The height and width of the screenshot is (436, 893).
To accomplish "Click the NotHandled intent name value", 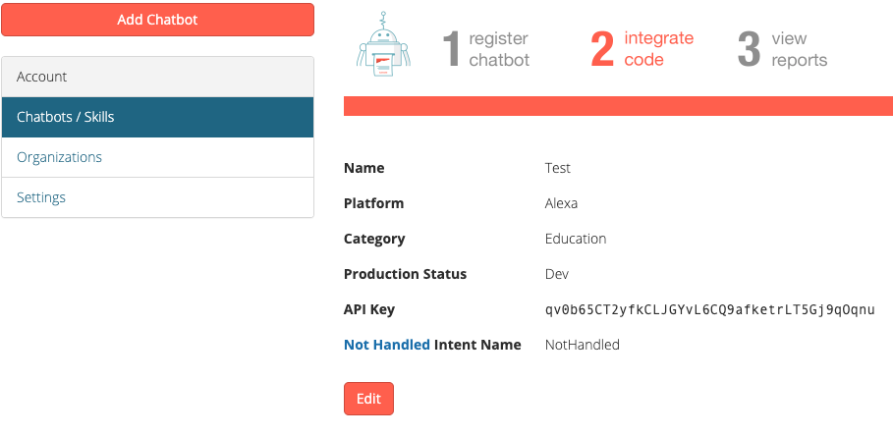I will [583, 345].
